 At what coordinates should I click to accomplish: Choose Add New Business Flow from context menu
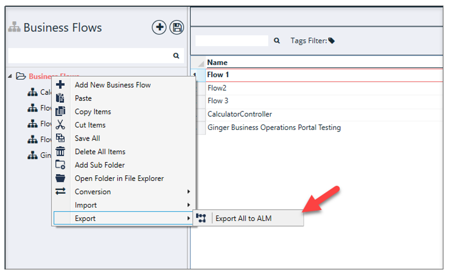112,85
